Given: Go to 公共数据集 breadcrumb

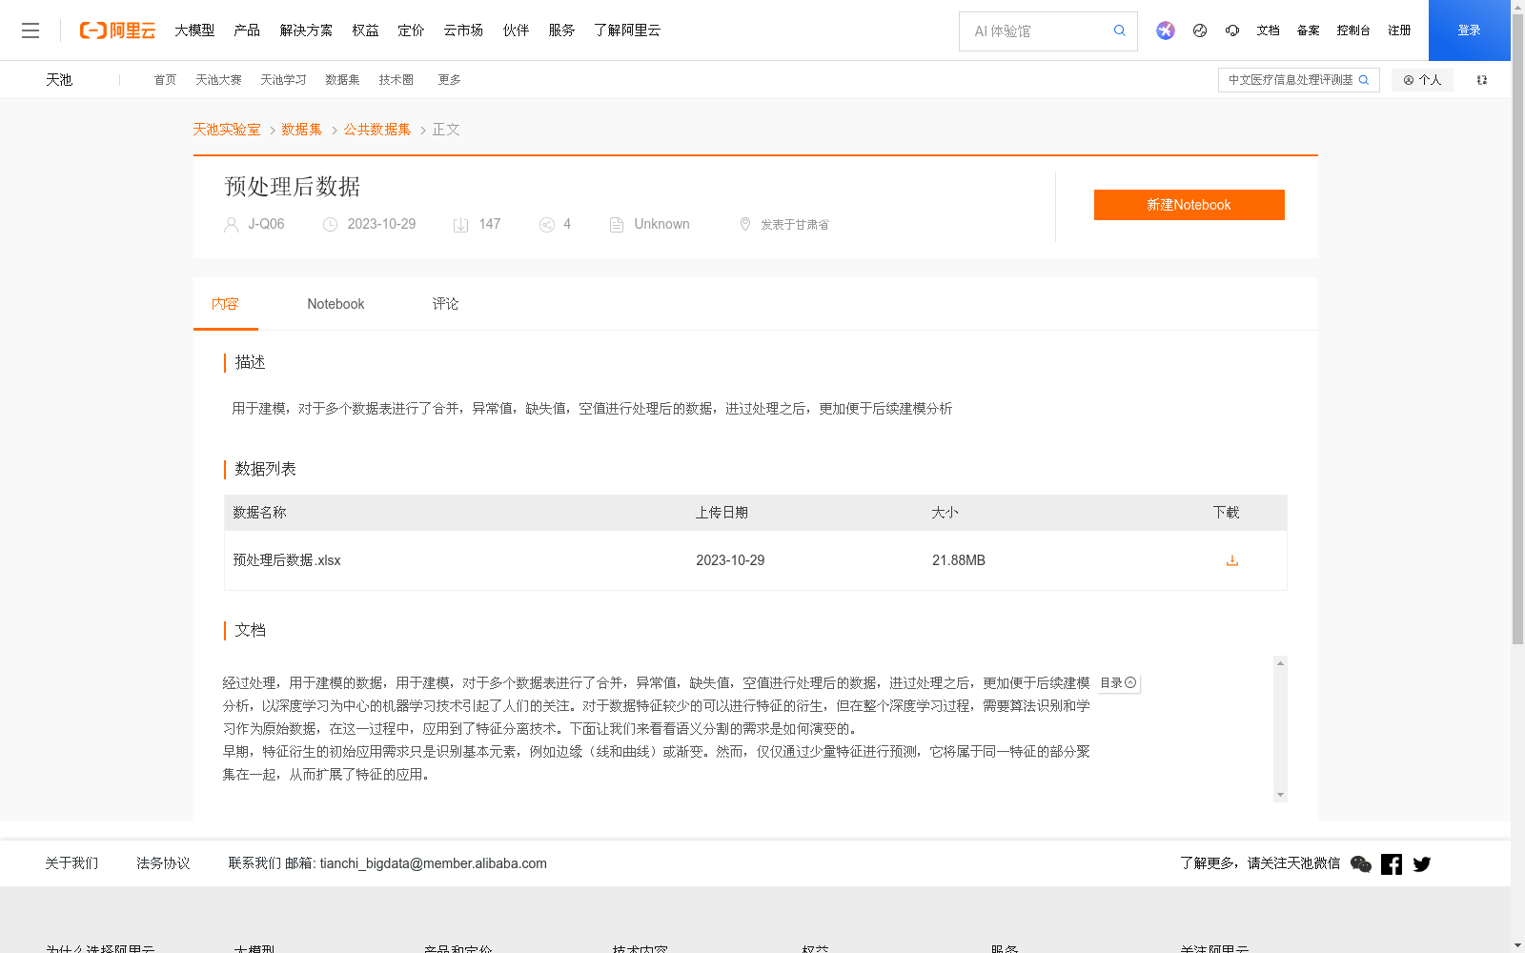Looking at the screenshot, I should click(x=377, y=130).
